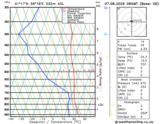
Task: Click the 300 hPa pressure axis label
Action: coord(7,7)
